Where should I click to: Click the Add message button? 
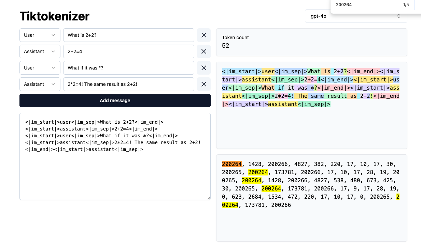115,101
